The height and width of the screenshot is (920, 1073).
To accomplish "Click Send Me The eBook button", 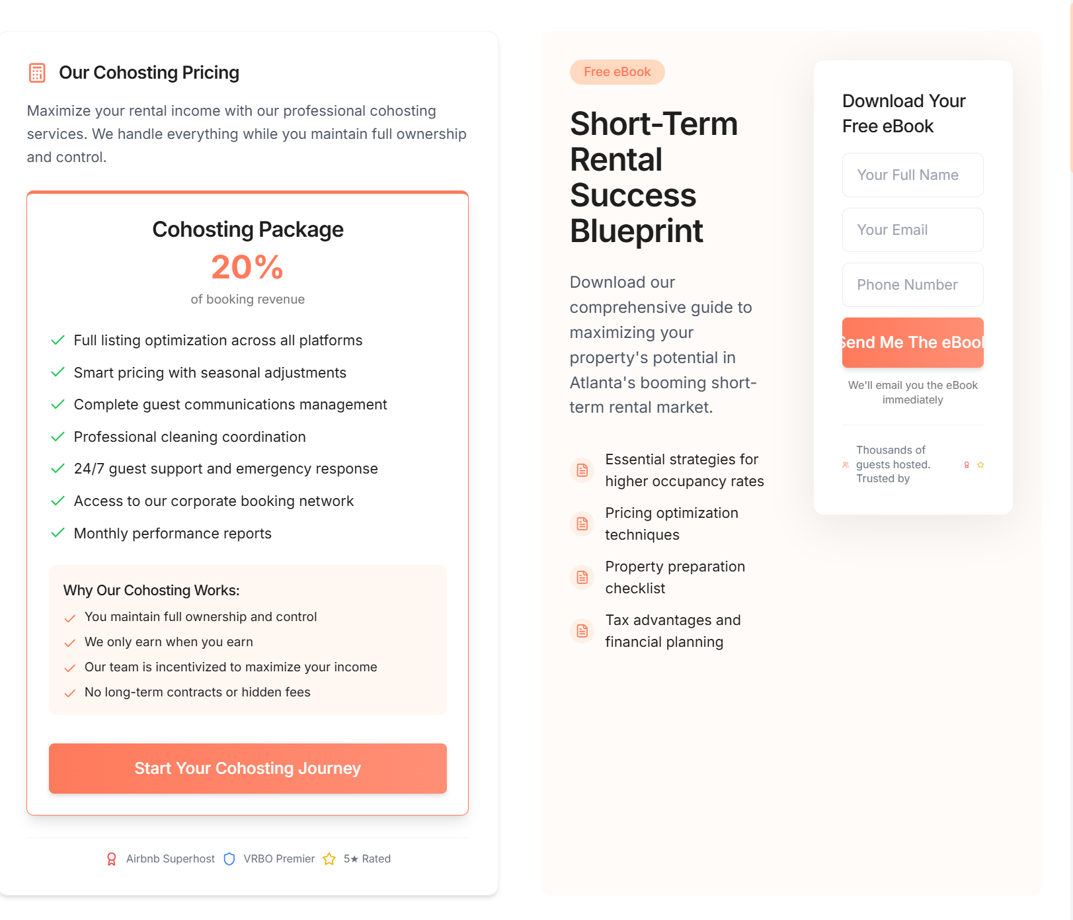I will [x=913, y=343].
